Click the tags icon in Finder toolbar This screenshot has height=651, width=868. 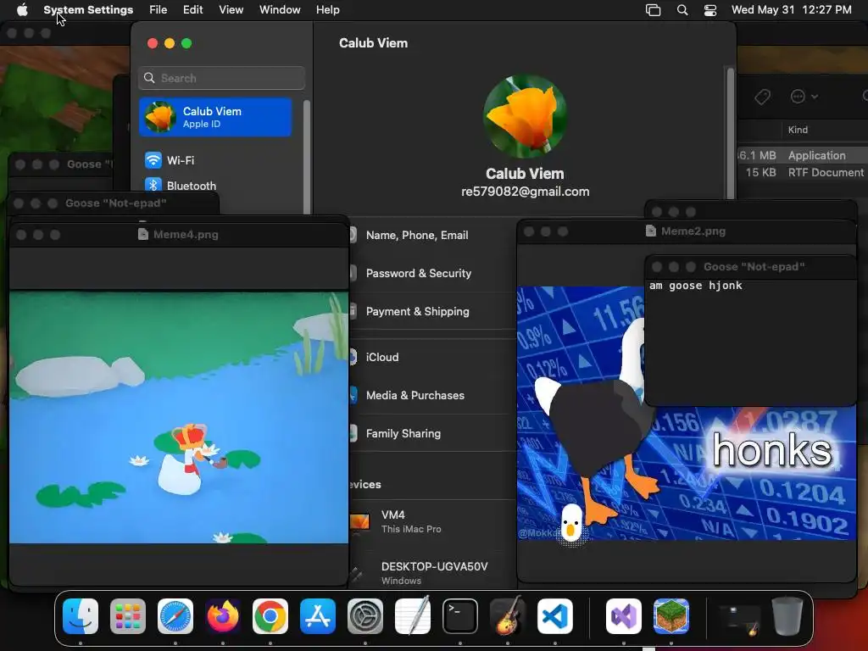pyautogui.click(x=762, y=97)
